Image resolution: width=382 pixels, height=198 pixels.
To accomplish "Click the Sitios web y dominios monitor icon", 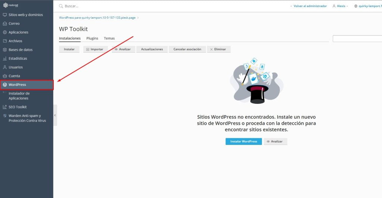I will tap(4, 15).
